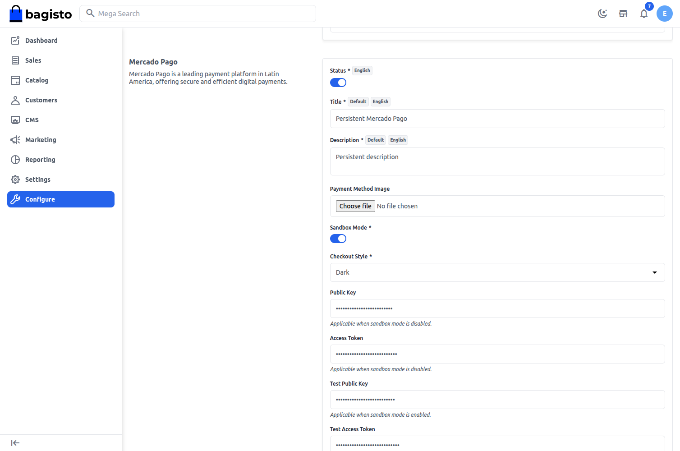Image resolution: width=680 pixels, height=451 pixels.
Task: Click English badge beside Status
Action: [x=362, y=70]
